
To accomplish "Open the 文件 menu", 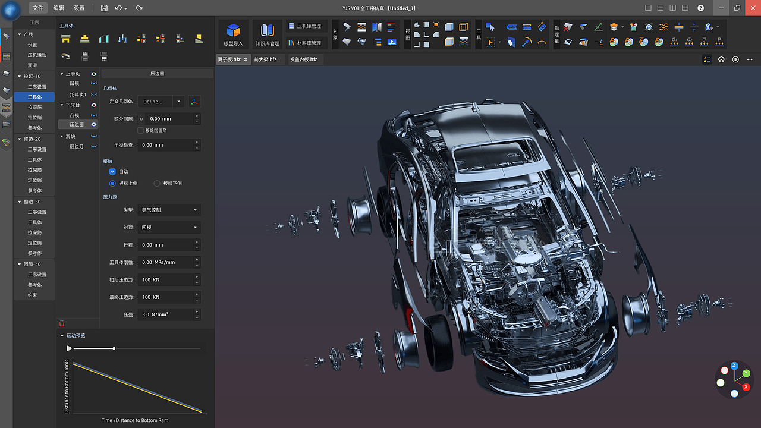I will click(x=38, y=8).
